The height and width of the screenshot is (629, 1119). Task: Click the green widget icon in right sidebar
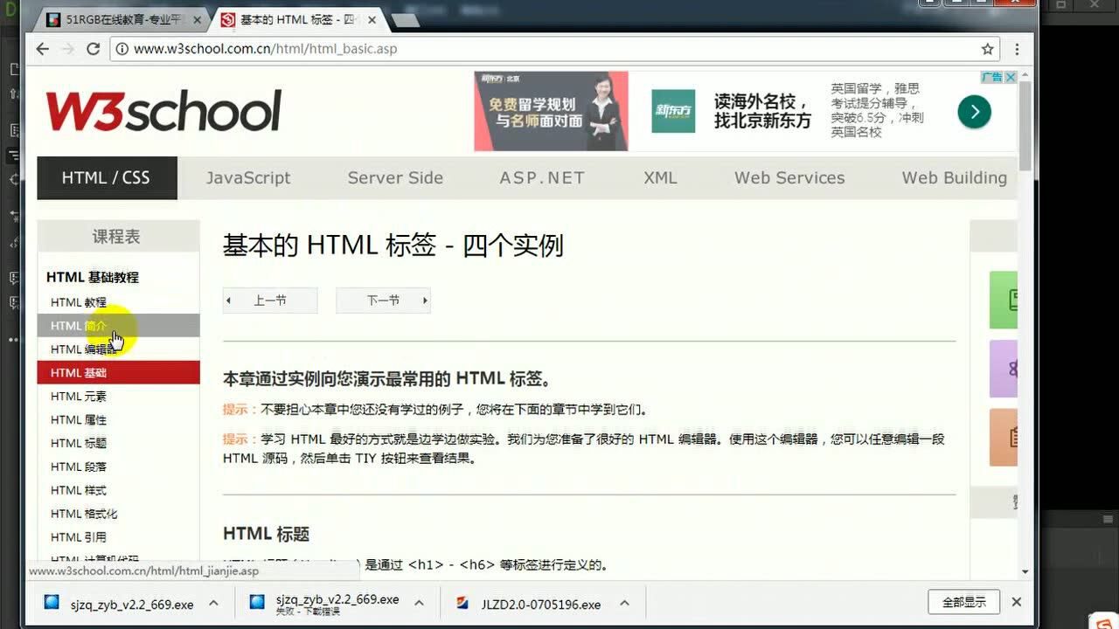(x=1007, y=300)
